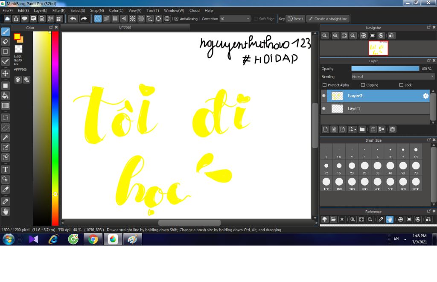437x282 pixels.
Task: Click the cloud icon in top toolbar
Action: point(7,19)
